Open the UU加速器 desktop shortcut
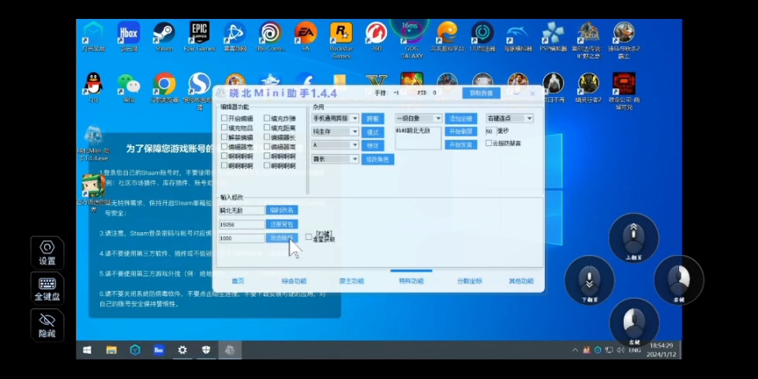 click(482, 36)
